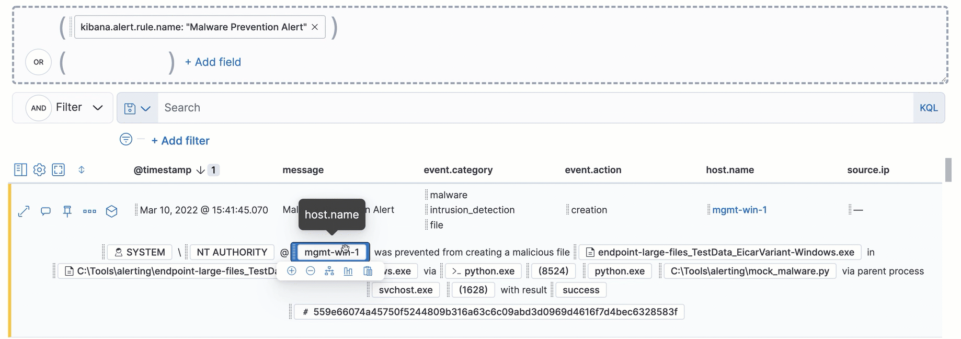The width and height of the screenshot is (961, 339).
Task: Open the field browser columns icon
Action: click(20, 170)
